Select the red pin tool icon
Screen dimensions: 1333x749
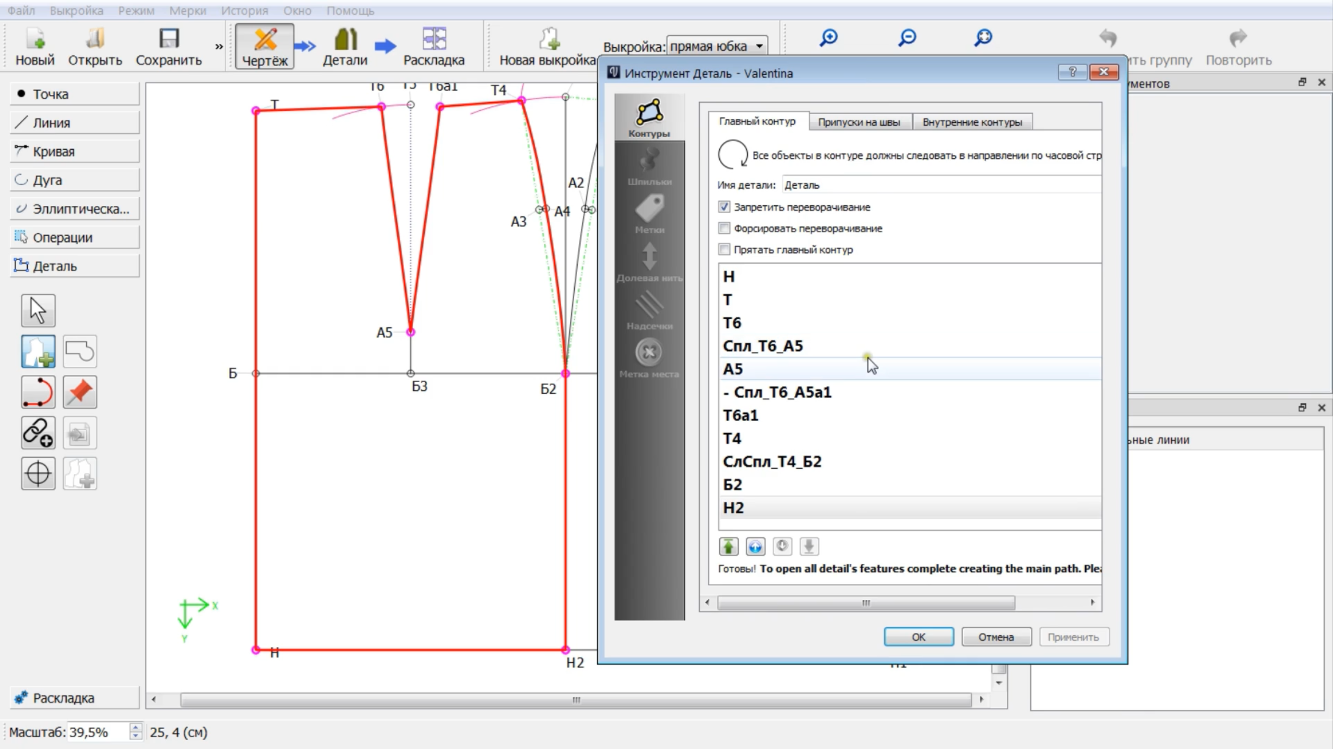[80, 392]
